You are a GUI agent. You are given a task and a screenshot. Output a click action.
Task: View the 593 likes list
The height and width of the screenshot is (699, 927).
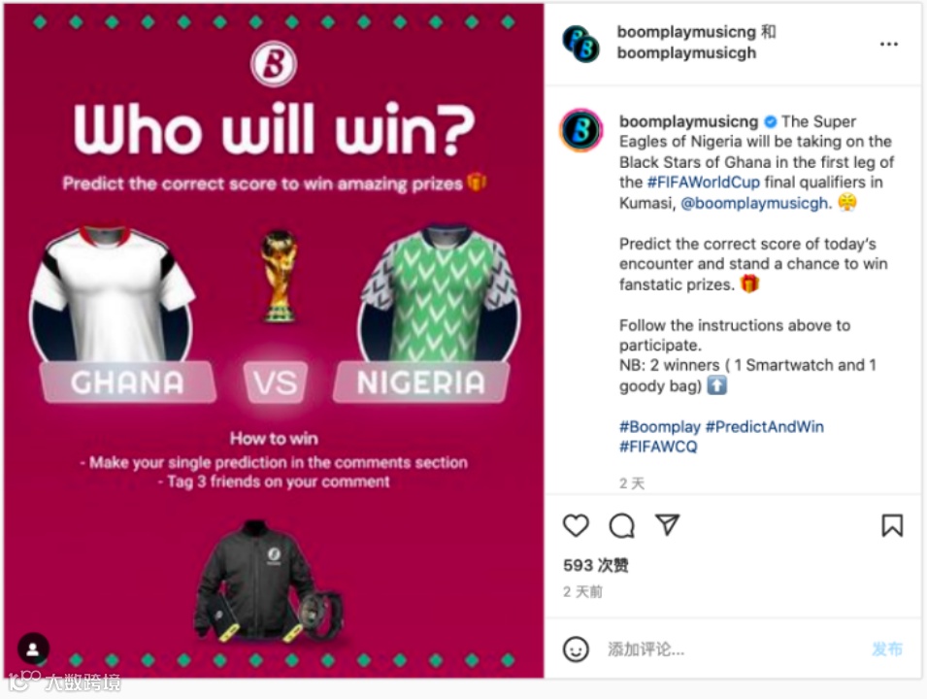pos(595,565)
